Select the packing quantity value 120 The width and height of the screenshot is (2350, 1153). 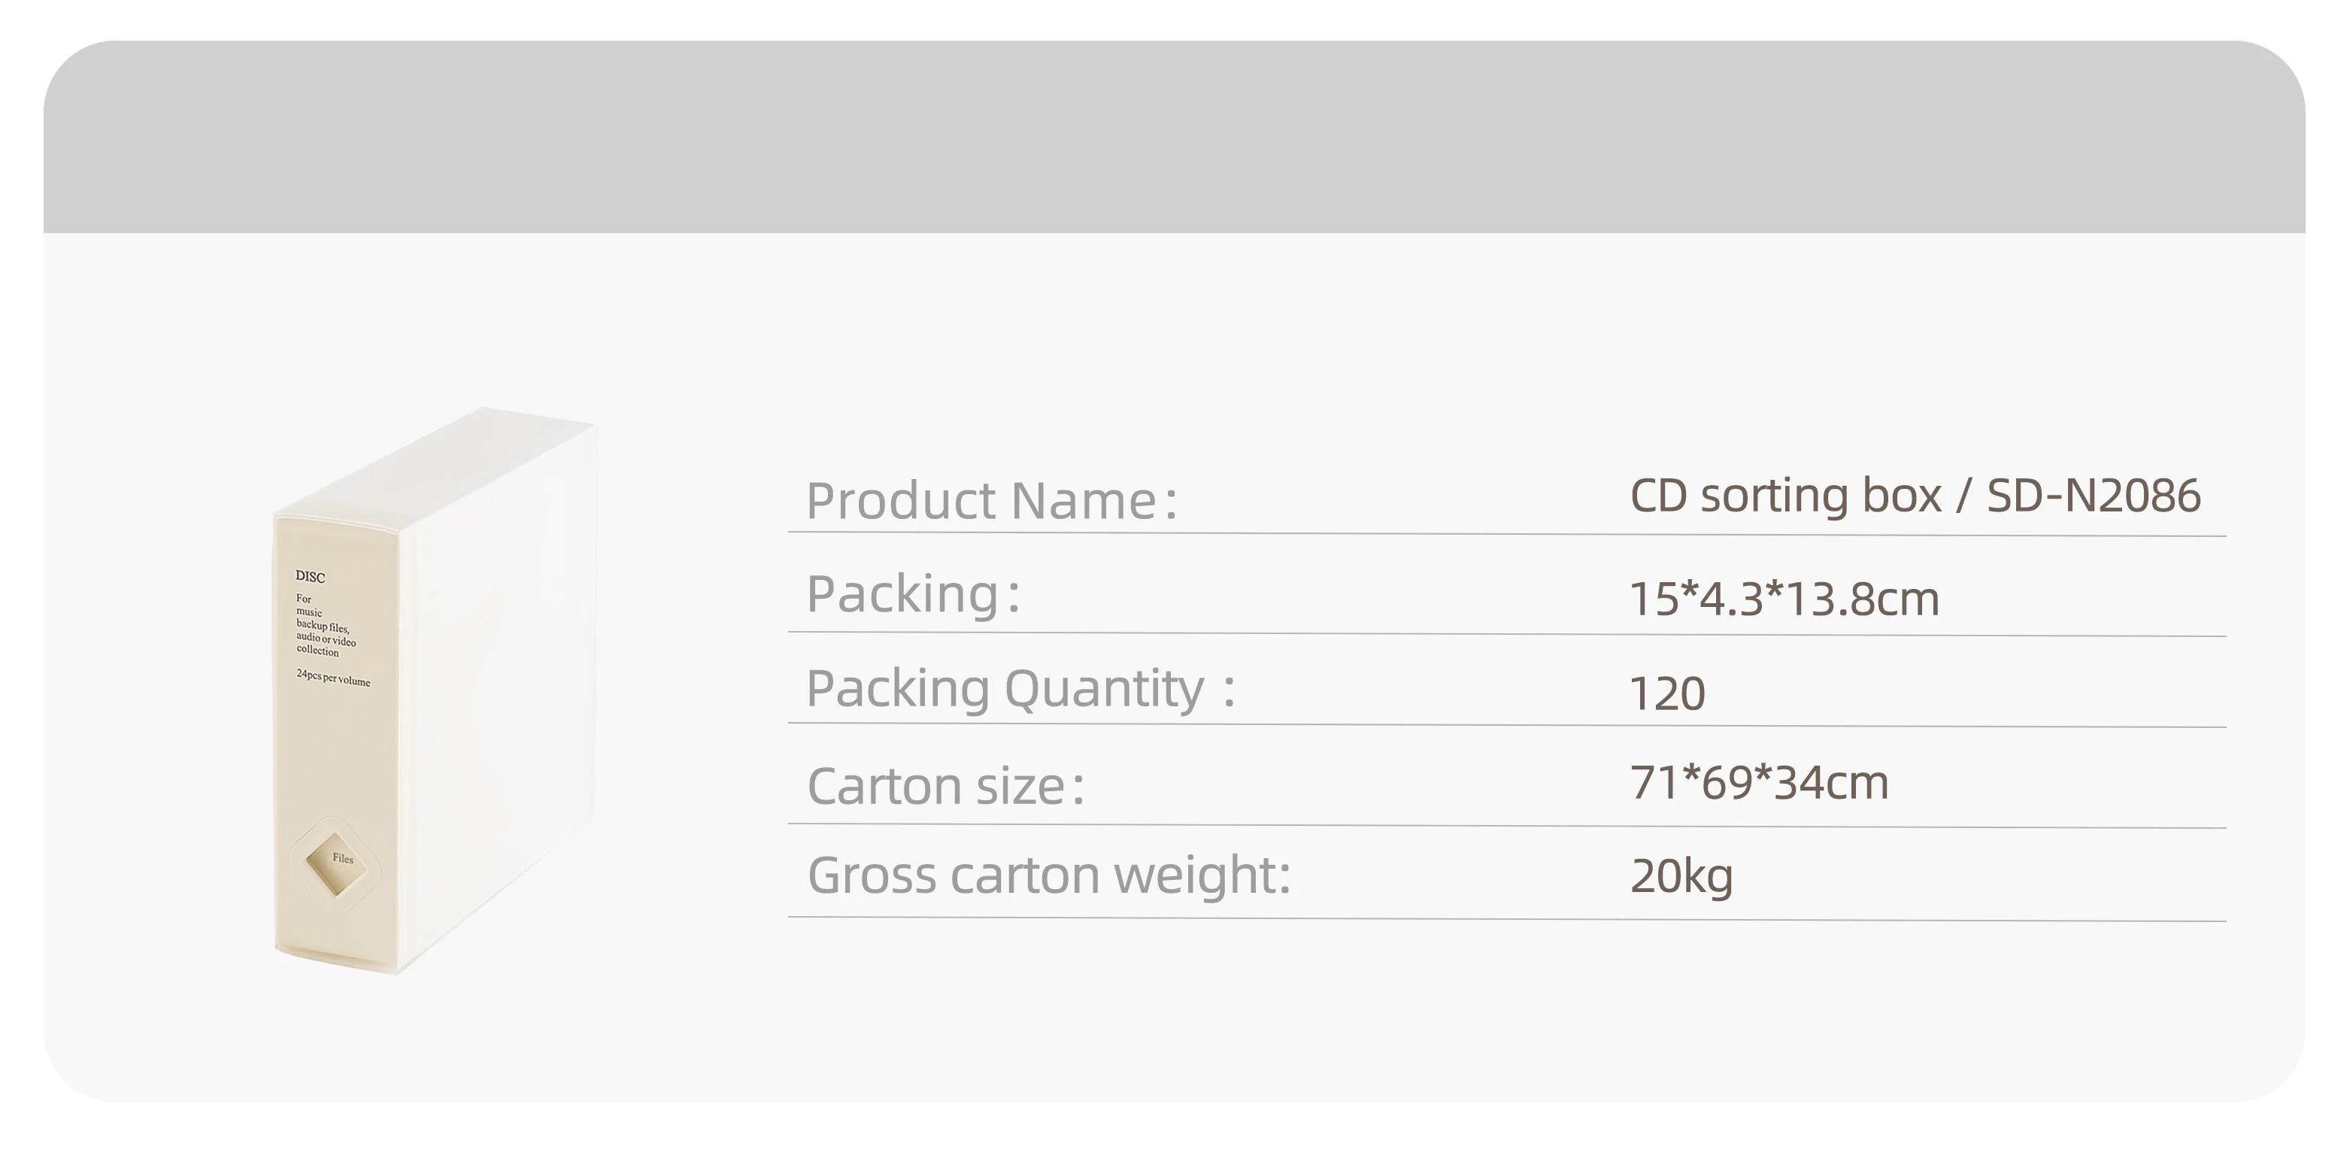pyautogui.click(x=1666, y=694)
